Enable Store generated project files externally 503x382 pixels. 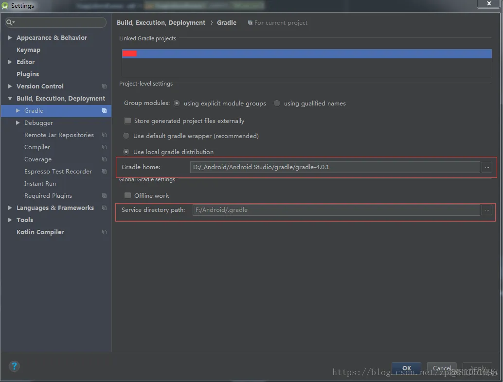click(x=127, y=121)
